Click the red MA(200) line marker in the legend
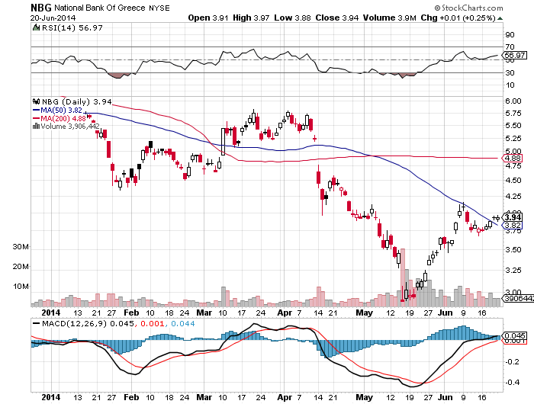Viewport: 534px width, 404px height. click(36, 118)
